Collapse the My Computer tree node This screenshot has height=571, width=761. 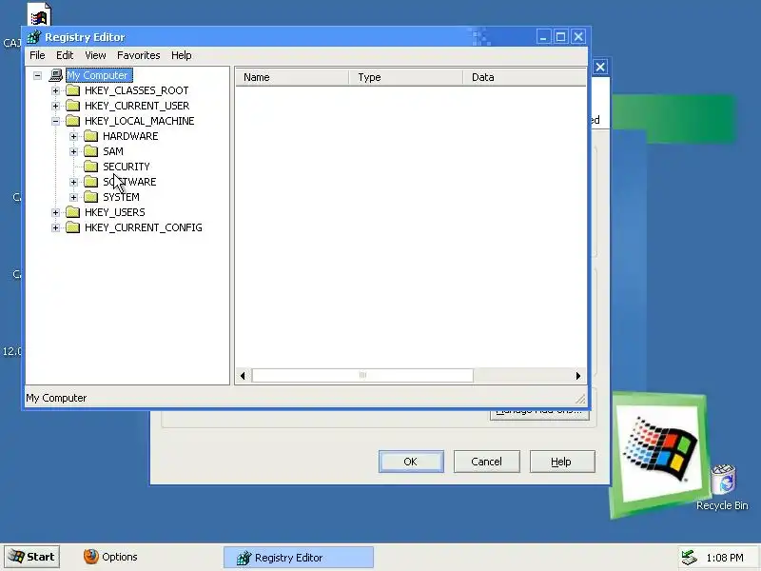point(37,75)
